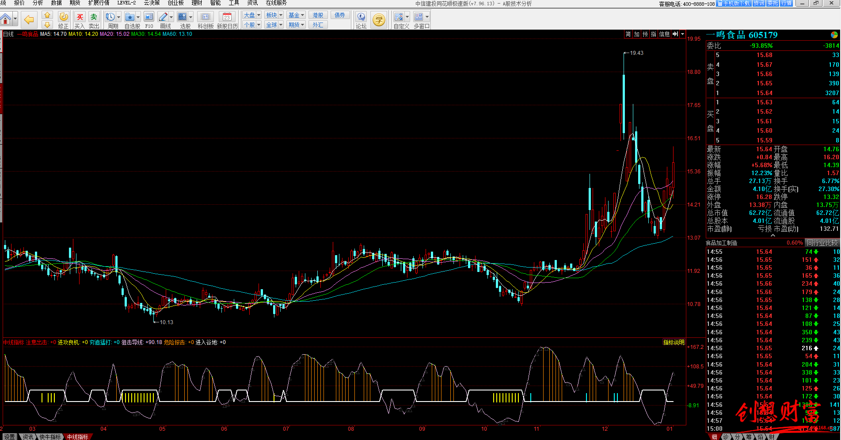Open the 报价 menu
The image size is (841, 440).
pos(19,3)
